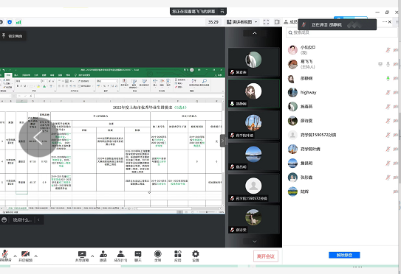401x274 pixels.
Task: Enter full screen mode icon in top bar
Action: click(266, 22)
